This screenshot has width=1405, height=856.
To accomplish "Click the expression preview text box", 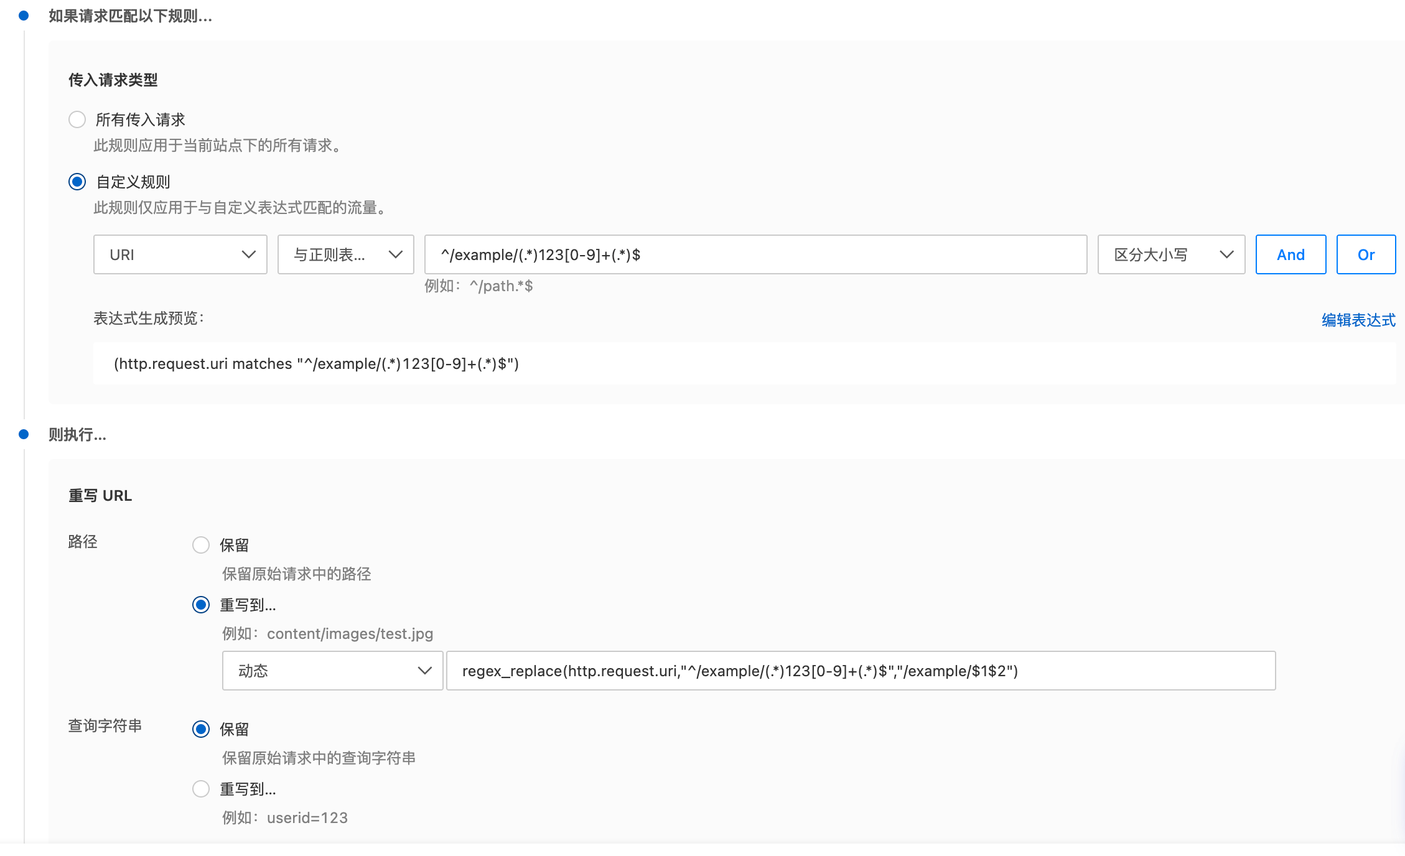I will click(744, 364).
